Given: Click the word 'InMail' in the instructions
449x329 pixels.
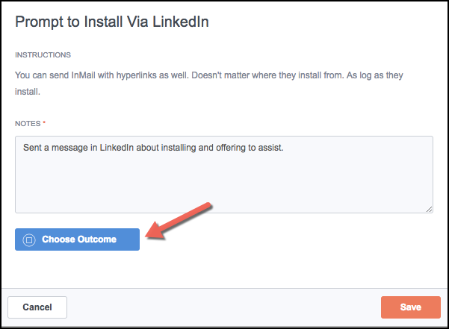Looking at the screenshot, I should pyautogui.click(x=83, y=75).
